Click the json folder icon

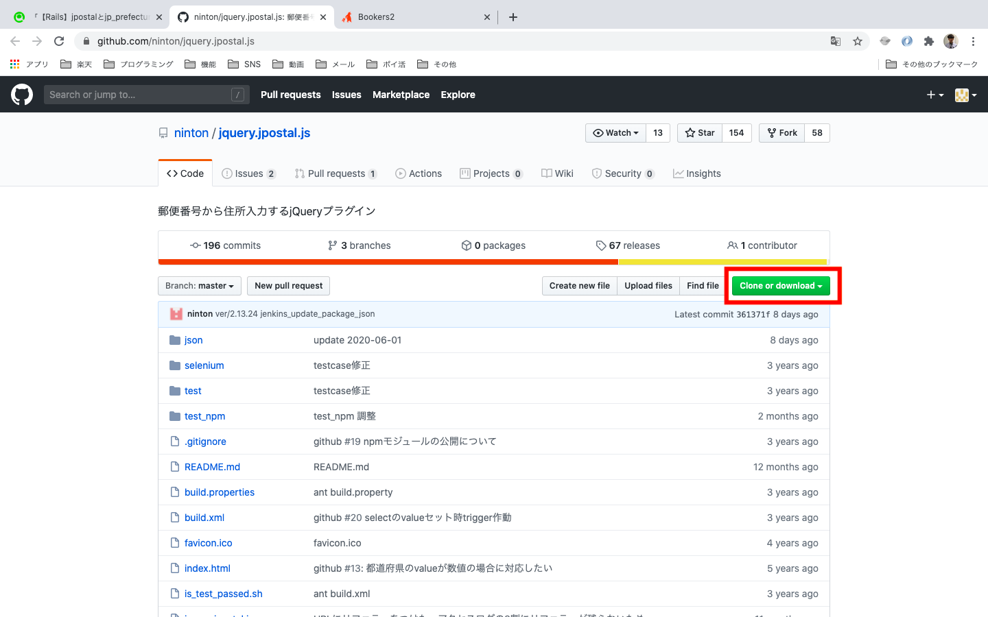click(x=175, y=340)
